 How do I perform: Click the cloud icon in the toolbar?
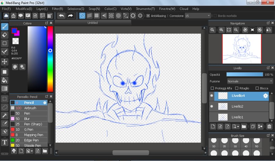click(x=6, y=16)
